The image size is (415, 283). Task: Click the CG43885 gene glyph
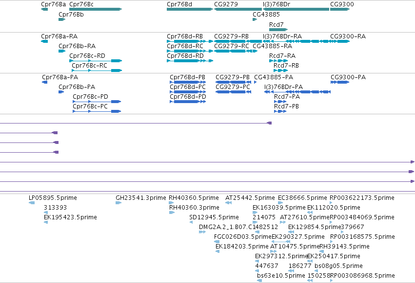click(255, 19)
